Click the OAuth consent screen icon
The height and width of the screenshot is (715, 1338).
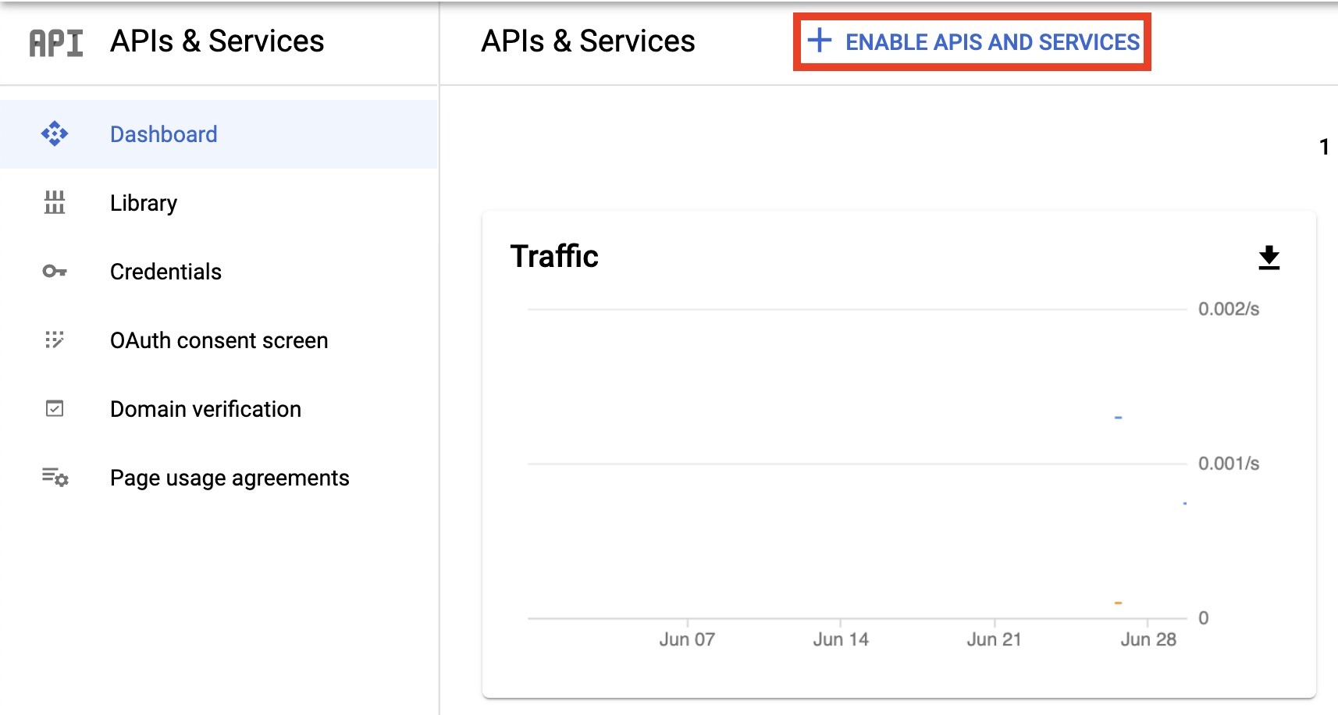pos(55,340)
